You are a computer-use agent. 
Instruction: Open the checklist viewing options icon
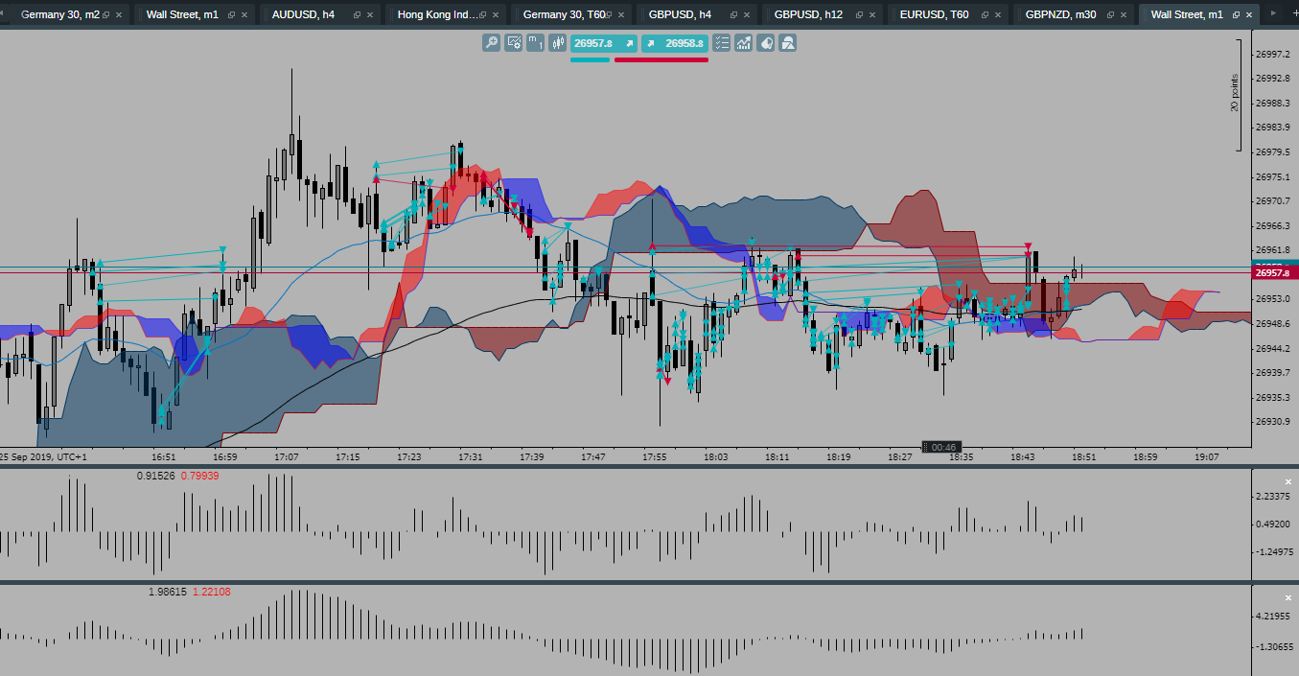pos(721,43)
